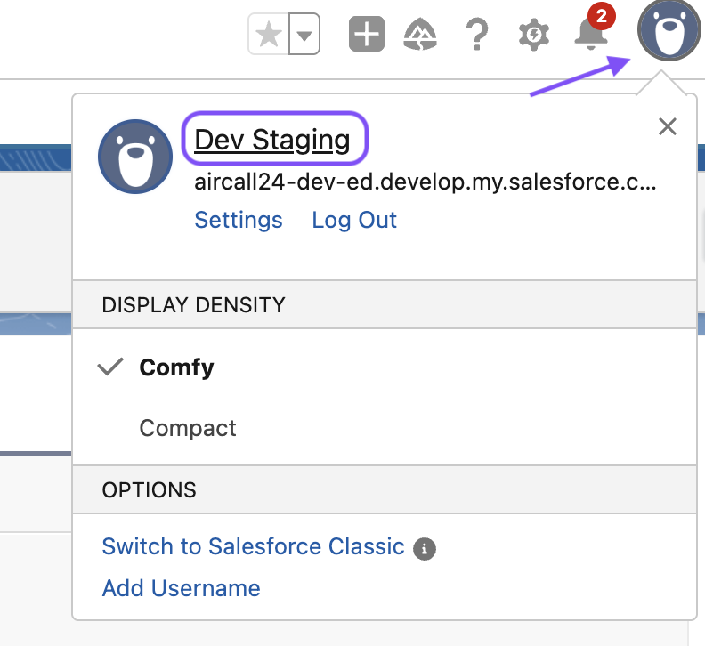Click the large bear avatar in profile panel
Image resolution: width=705 pixels, height=646 pixels.
(135, 157)
